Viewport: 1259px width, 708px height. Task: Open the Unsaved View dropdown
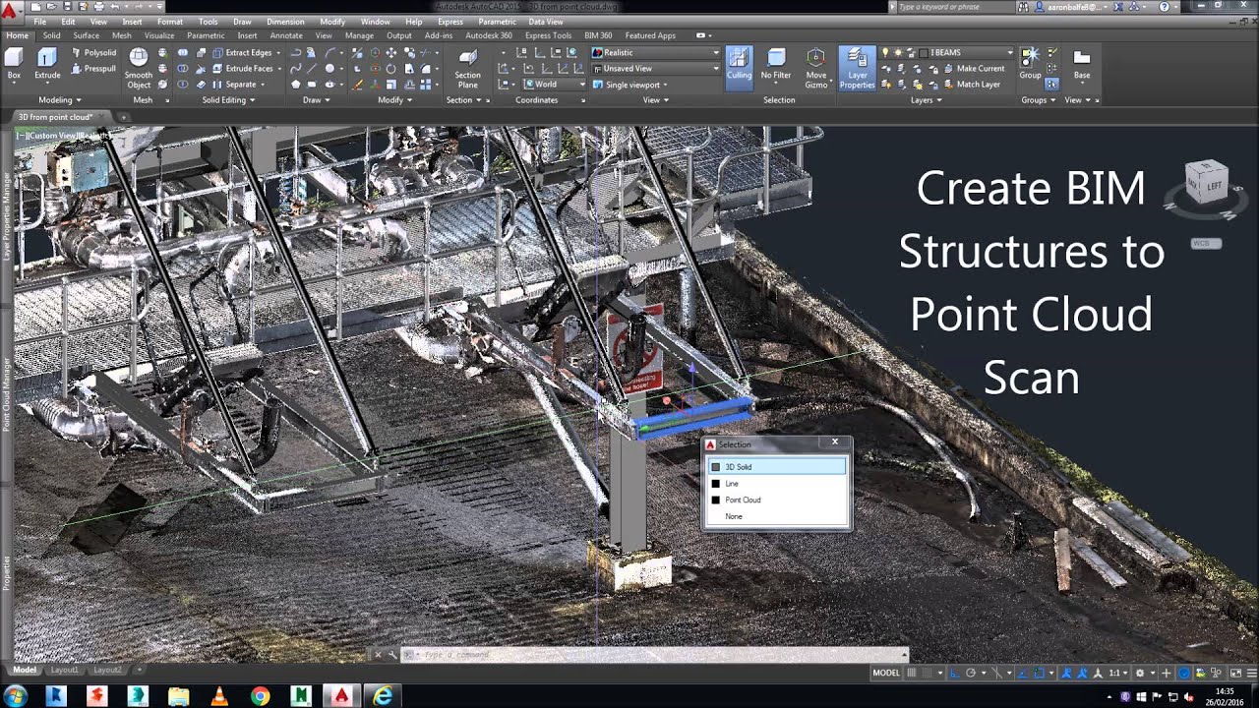[x=655, y=69]
